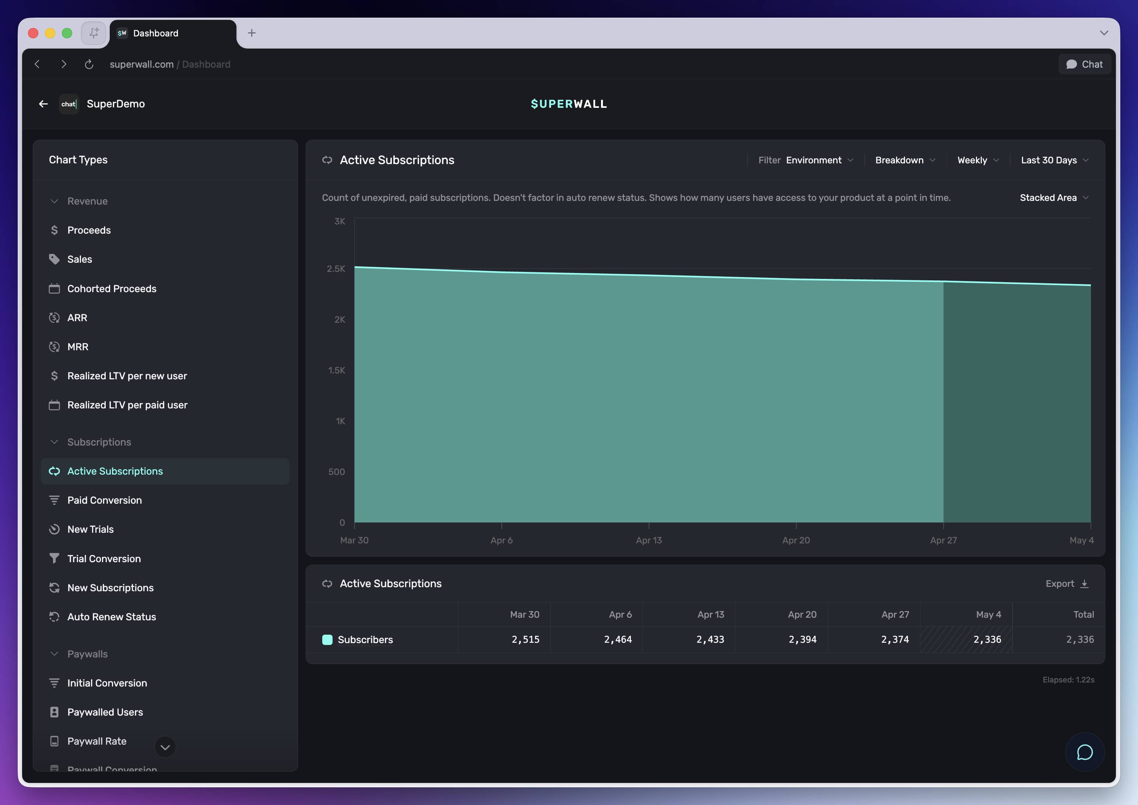Click the Active Subscriptions sidebar icon
1138x805 pixels.
coord(54,471)
